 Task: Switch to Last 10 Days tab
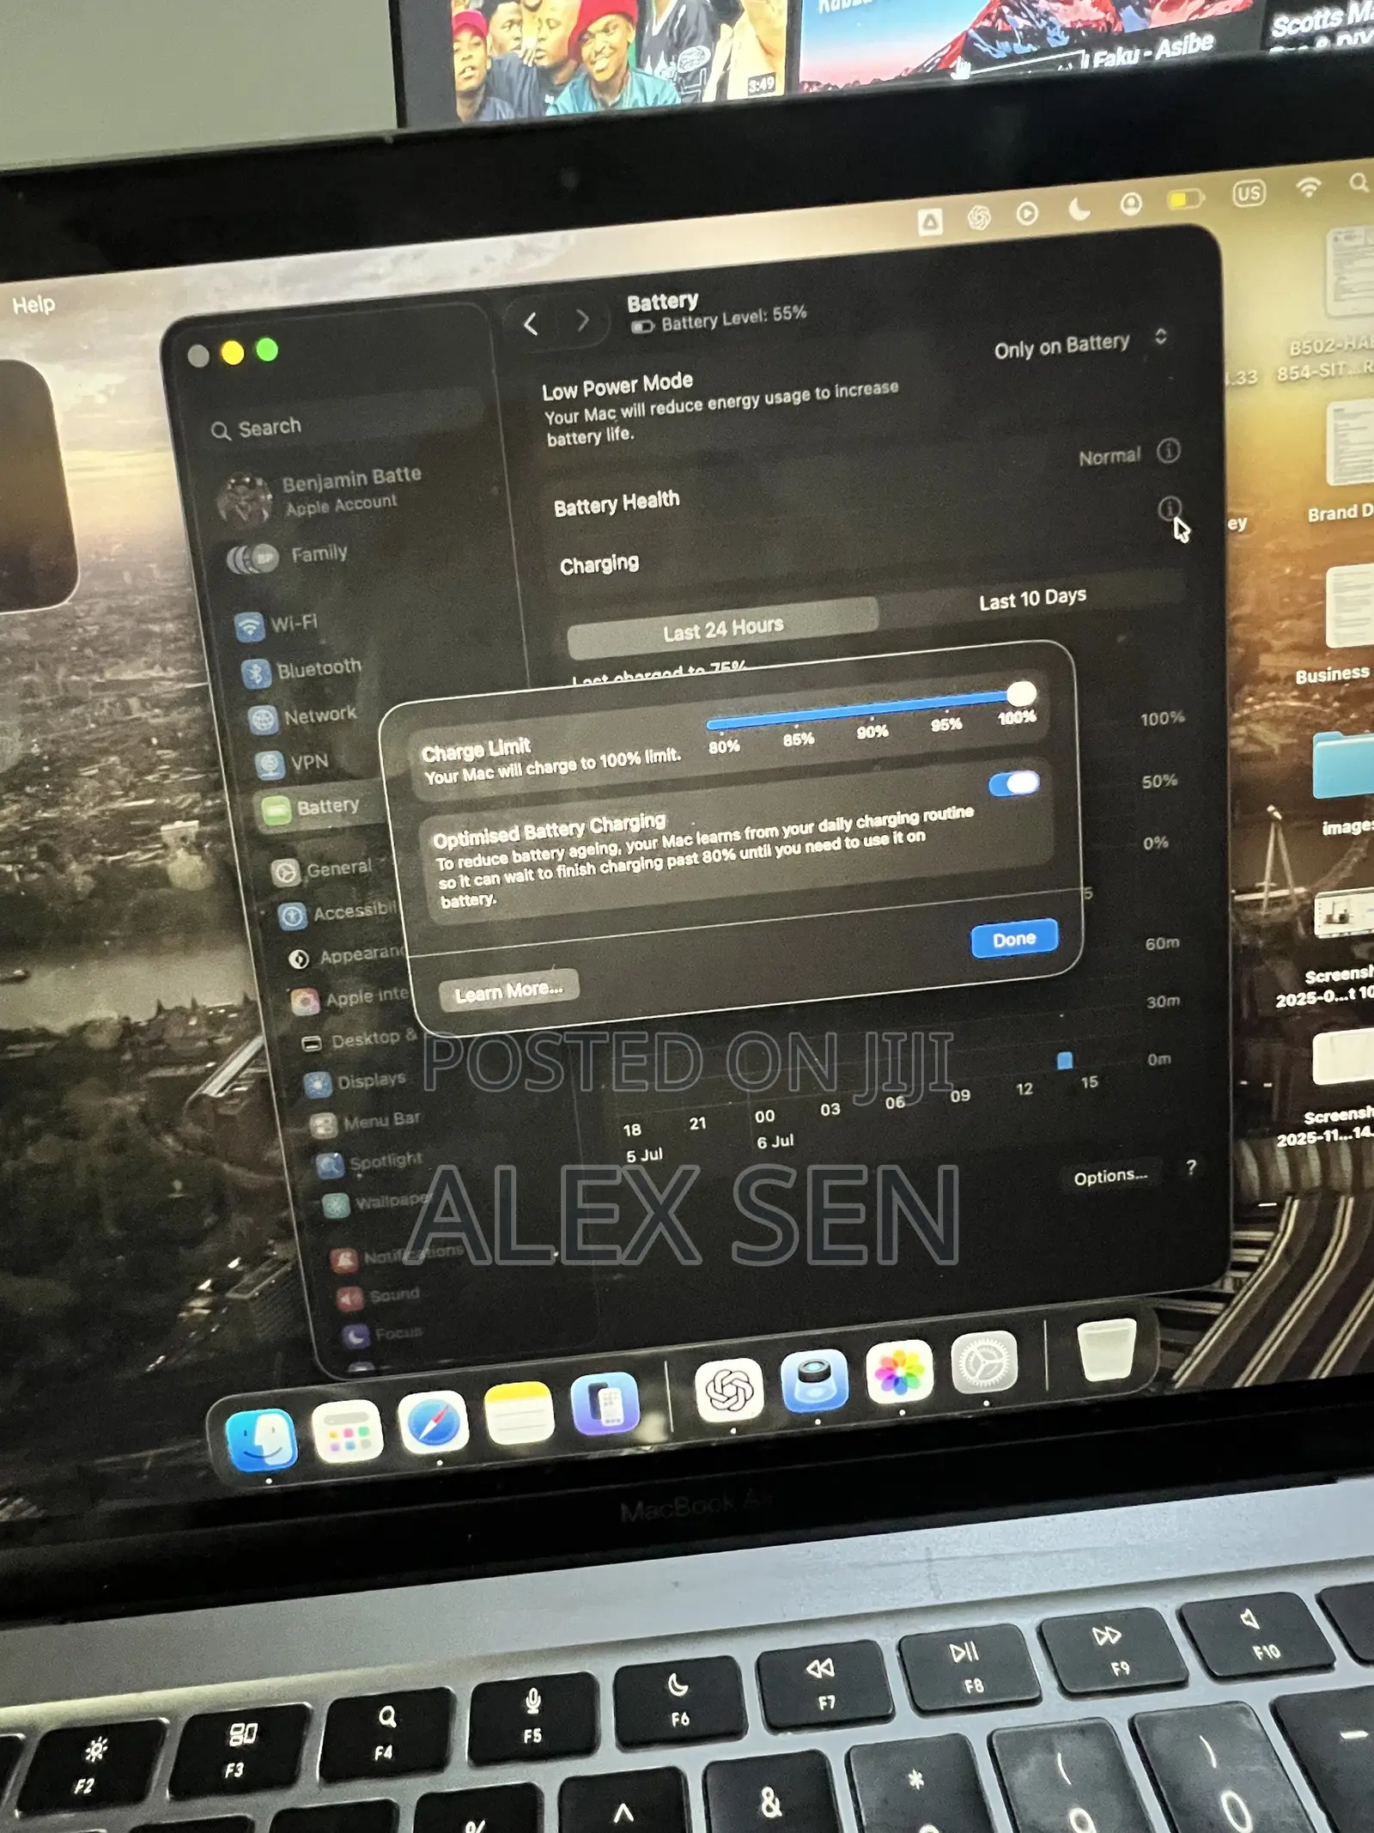(1033, 598)
